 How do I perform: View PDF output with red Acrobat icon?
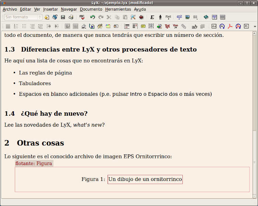coord(230,26)
